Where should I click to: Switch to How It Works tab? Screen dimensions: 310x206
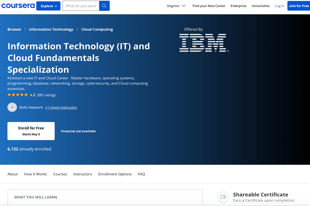36,174
